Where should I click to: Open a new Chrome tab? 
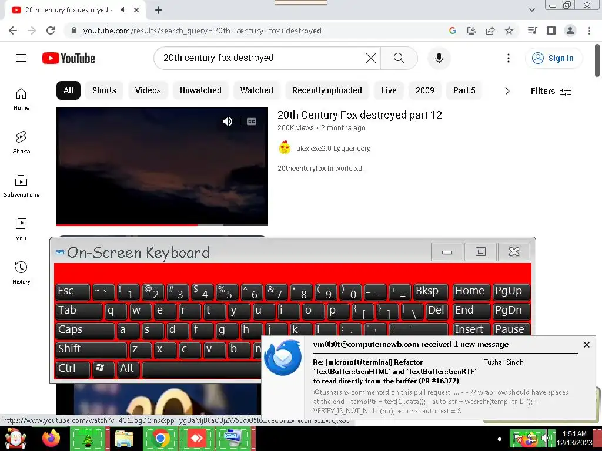point(159,10)
